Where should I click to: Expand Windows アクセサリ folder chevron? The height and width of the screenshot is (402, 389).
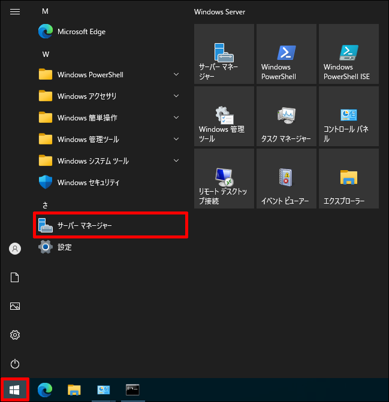coord(176,96)
